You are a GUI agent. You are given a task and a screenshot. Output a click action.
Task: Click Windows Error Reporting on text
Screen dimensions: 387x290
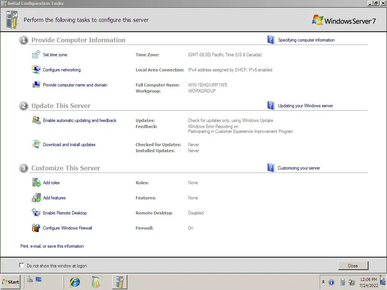click(213, 126)
